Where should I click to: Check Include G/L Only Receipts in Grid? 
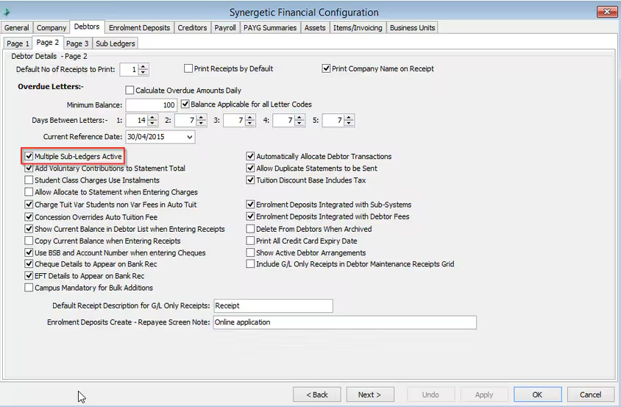[x=250, y=263]
